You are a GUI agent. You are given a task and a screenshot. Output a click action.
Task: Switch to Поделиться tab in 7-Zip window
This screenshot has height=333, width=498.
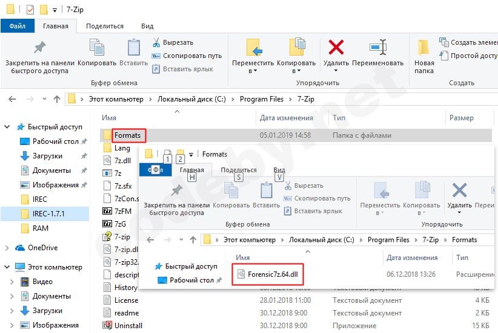[x=105, y=26]
